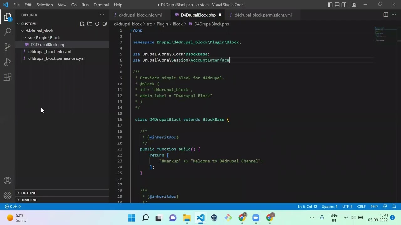
Task: Open Windows taskbar Search
Action: tap(145, 218)
